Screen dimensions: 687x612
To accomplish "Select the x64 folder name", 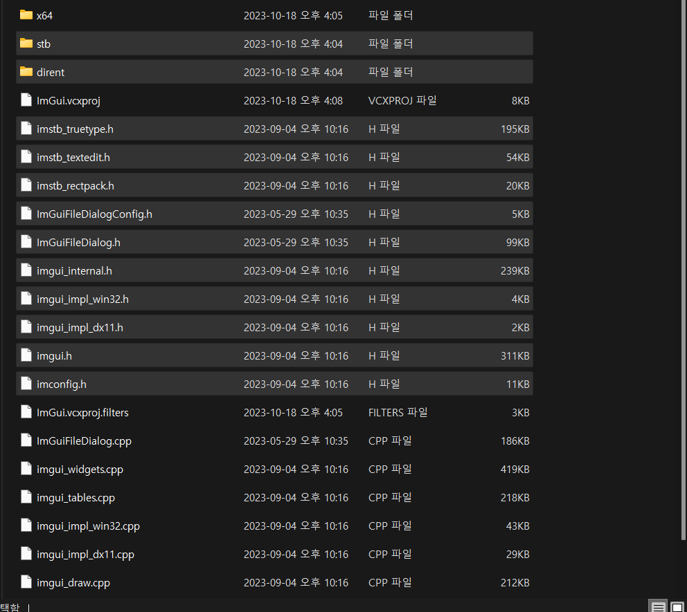I will [45, 16].
